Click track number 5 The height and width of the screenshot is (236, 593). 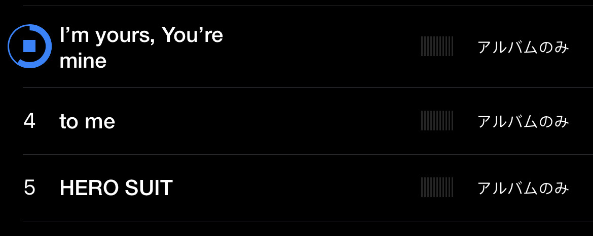click(x=29, y=188)
